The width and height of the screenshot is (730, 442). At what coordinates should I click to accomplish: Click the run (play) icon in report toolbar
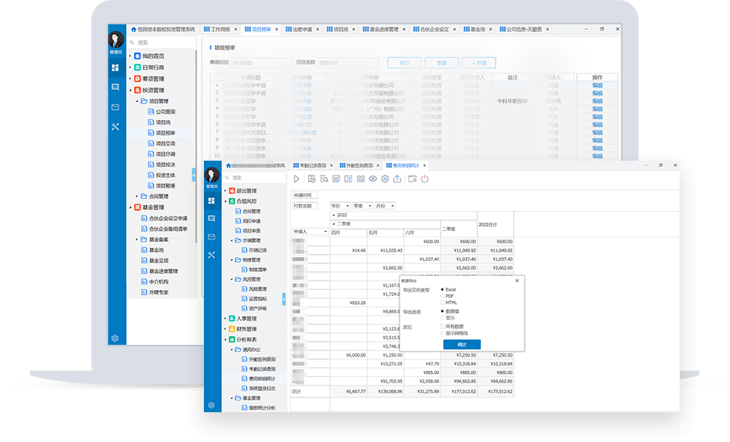(296, 179)
